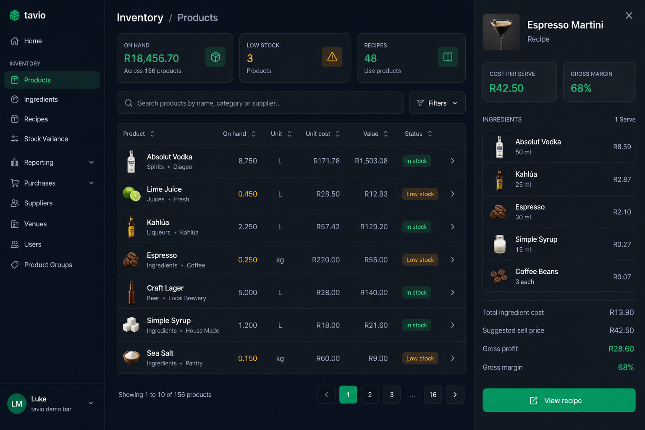Click the Reporting bar chart icon

click(x=15, y=163)
